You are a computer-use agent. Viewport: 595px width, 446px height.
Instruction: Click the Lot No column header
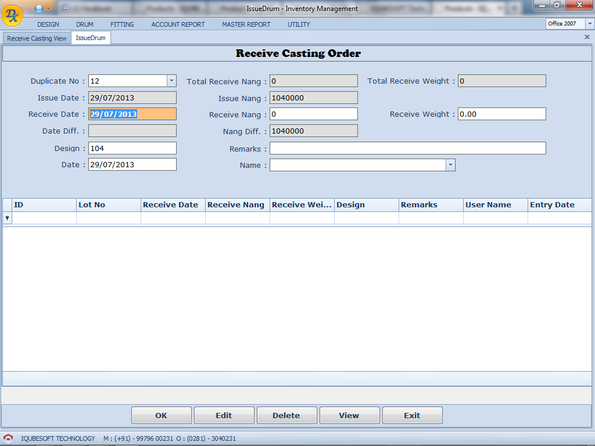[x=108, y=205]
